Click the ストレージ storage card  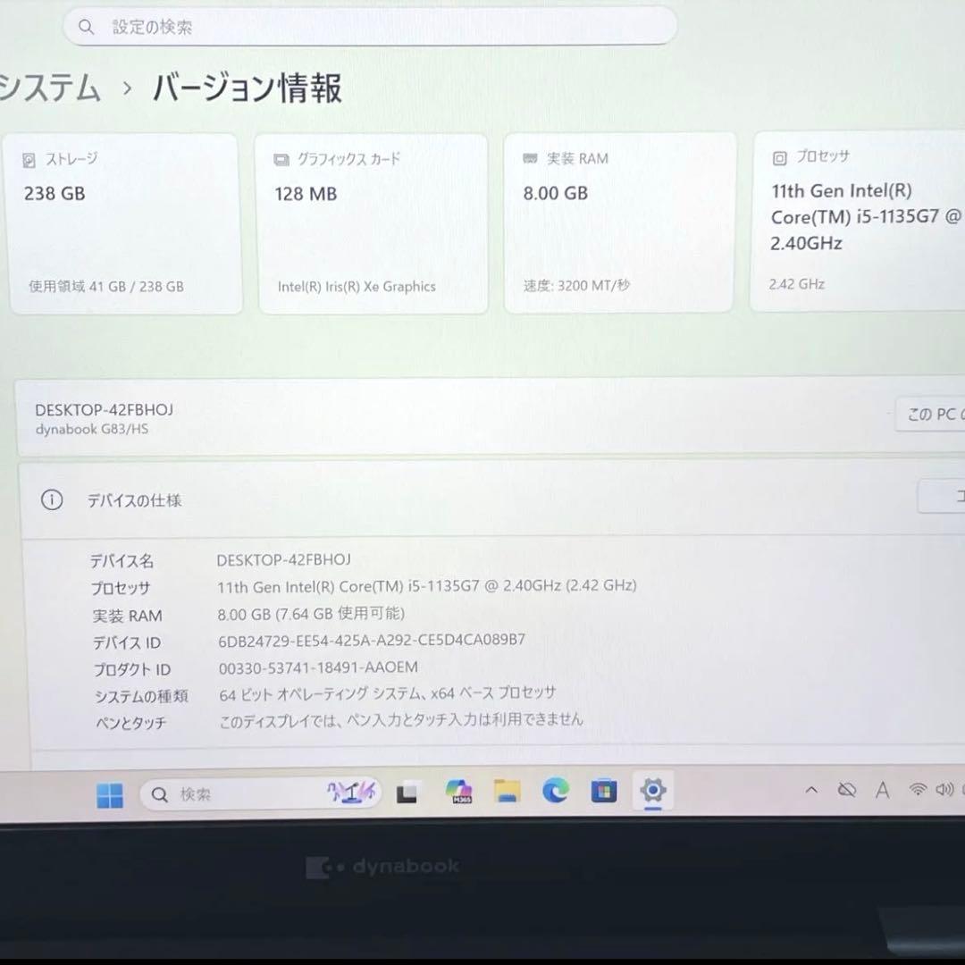(x=125, y=222)
